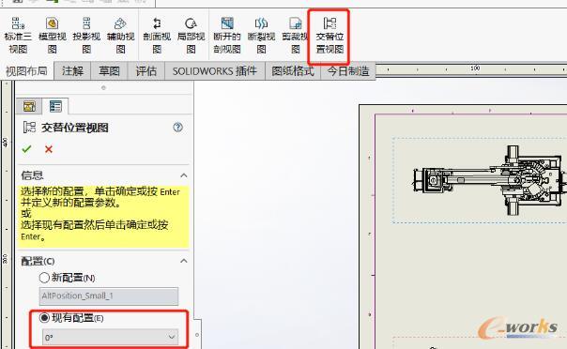Switch to the 图纸格式 tab

[293, 70]
